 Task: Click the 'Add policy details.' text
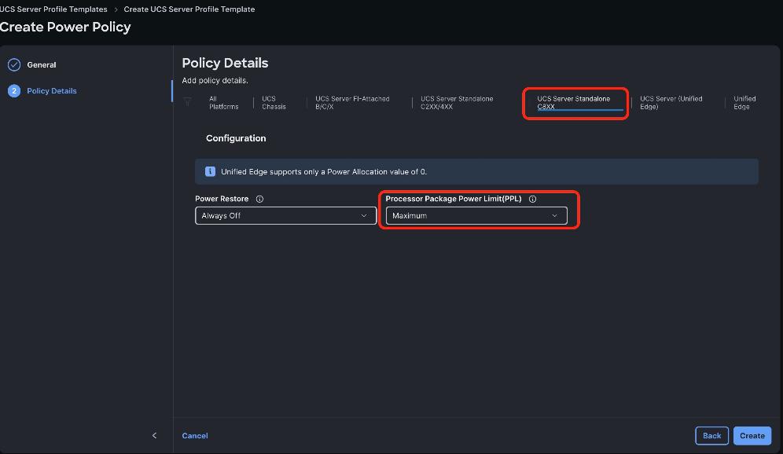pyautogui.click(x=215, y=80)
